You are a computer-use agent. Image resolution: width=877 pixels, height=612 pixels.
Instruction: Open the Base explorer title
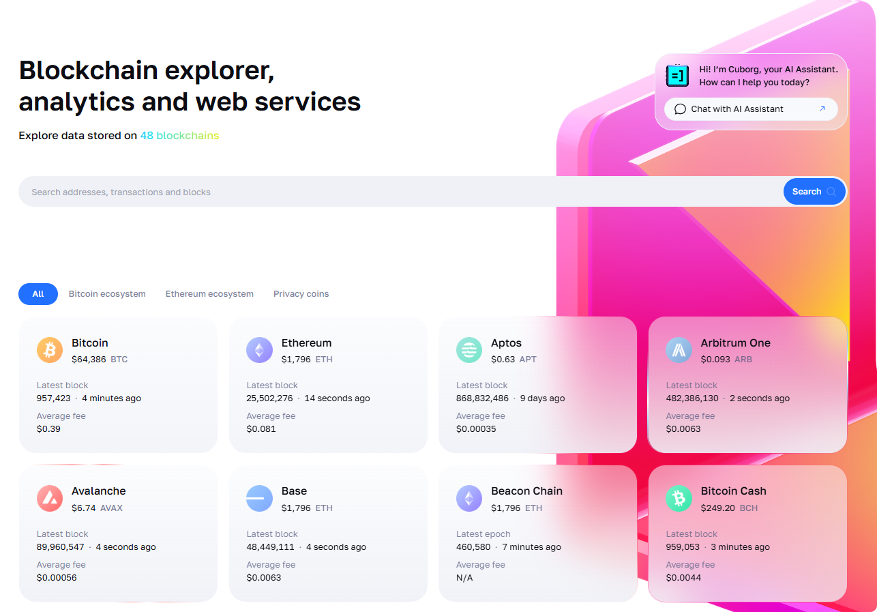pos(294,491)
